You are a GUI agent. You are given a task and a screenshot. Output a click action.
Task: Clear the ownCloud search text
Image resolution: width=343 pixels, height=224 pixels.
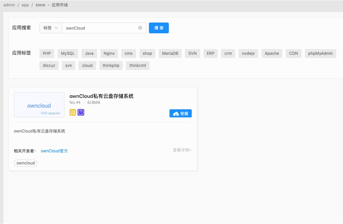[x=140, y=28]
